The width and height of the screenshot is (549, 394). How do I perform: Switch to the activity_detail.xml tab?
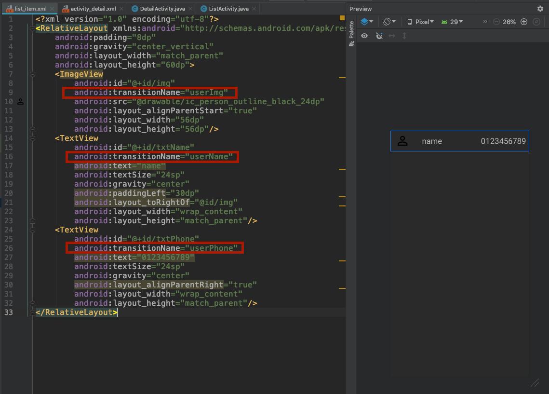click(93, 8)
